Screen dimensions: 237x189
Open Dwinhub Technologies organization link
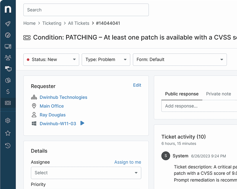tap(63, 97)
